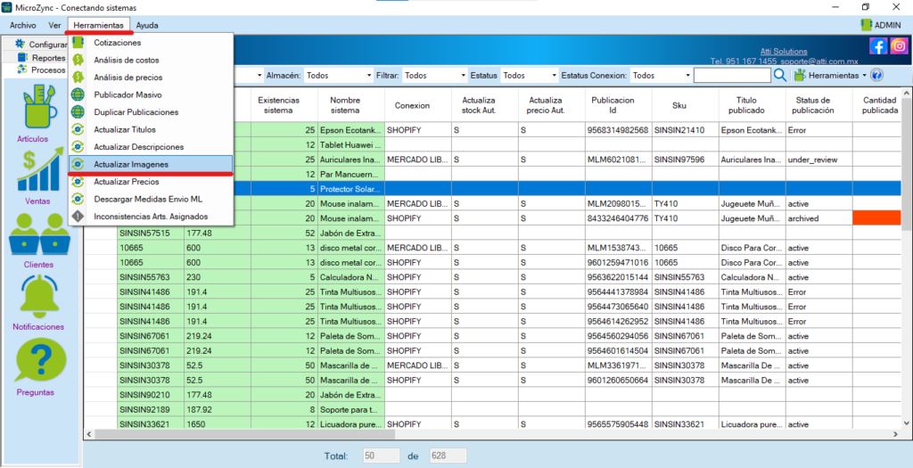Click the field showing 628

click(x=448, y=456)
